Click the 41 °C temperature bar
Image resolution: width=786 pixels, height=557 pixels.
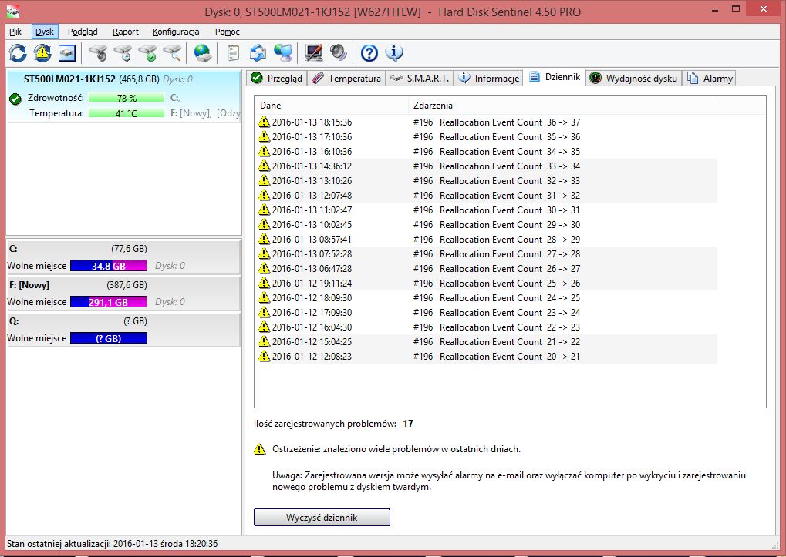point(127,113)
